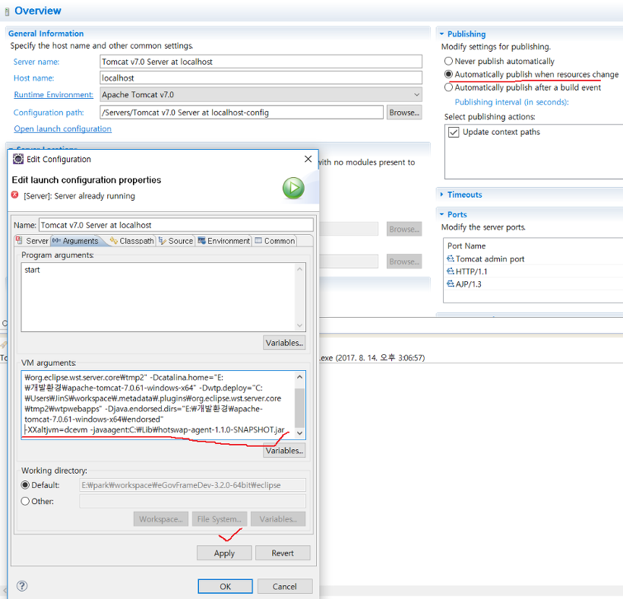This screenshot has width=623, height=599.
Task: Switch to the Classpath tab
Action: pos(131,241)
